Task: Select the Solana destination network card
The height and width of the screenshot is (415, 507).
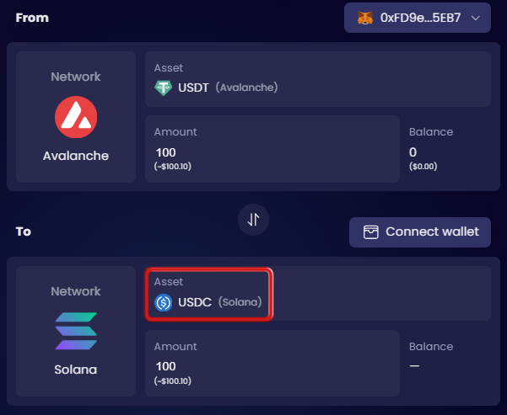Action: 76,331
